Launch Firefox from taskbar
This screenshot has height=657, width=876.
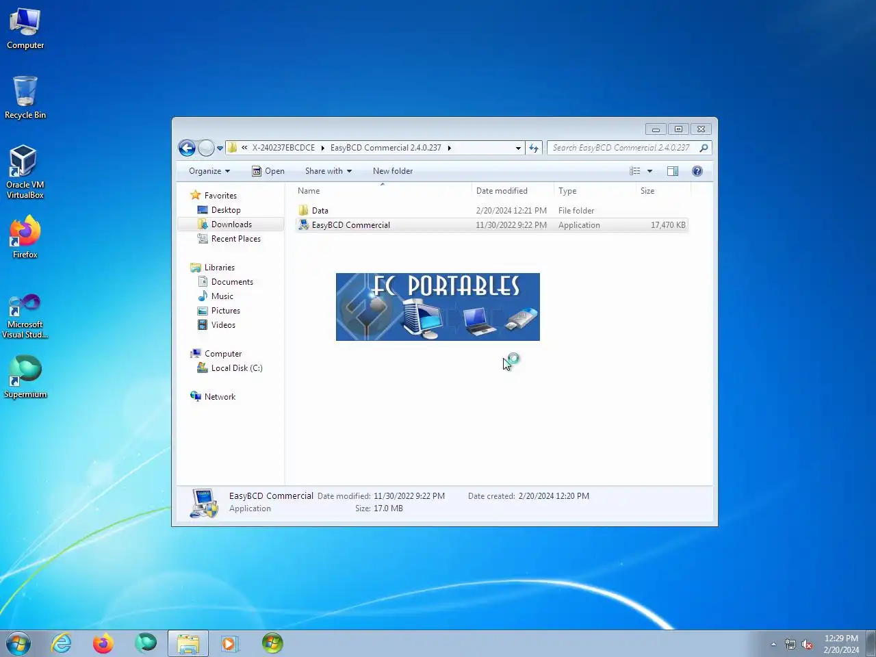tap(103, 643)
